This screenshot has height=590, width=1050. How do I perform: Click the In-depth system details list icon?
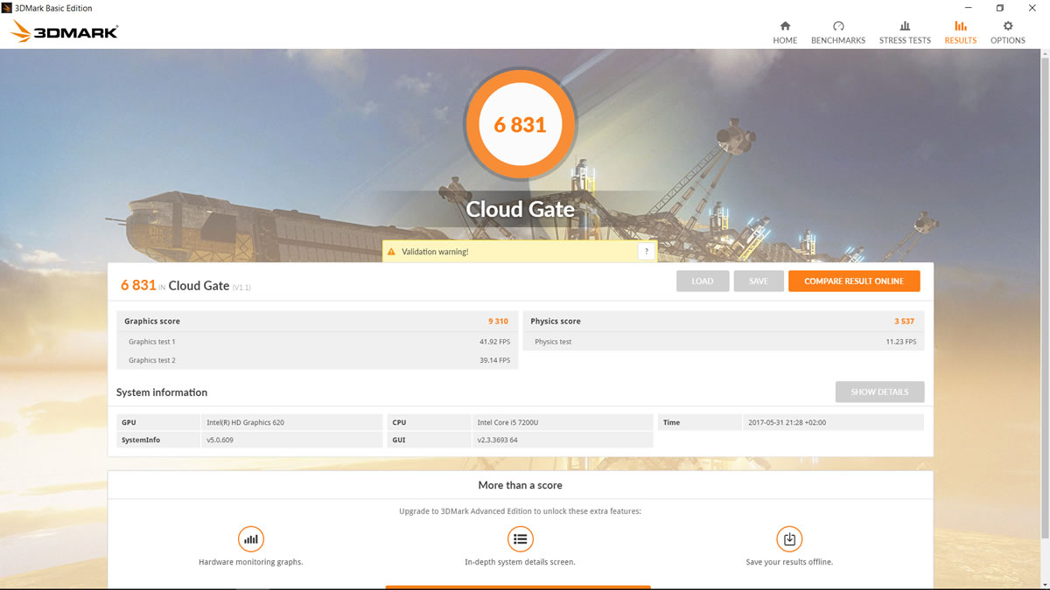click(521, 538)
